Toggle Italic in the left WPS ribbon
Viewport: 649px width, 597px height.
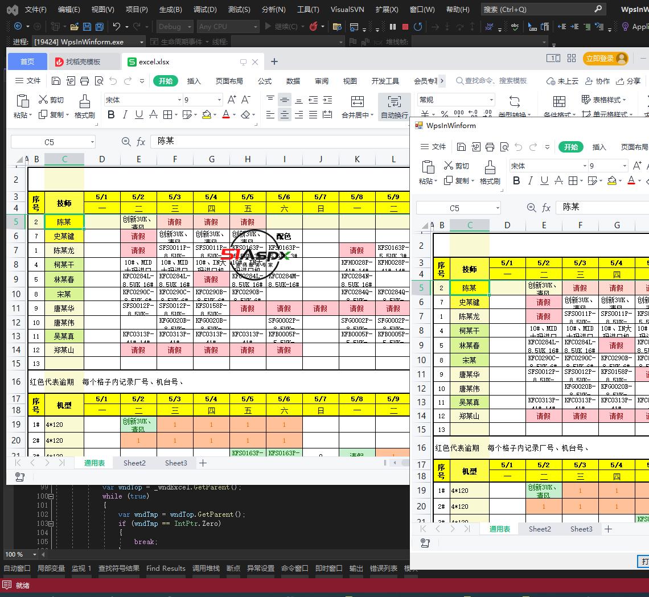point(125,114)
